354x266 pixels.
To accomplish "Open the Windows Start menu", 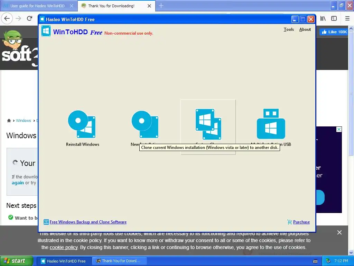I will coord(16,261).
